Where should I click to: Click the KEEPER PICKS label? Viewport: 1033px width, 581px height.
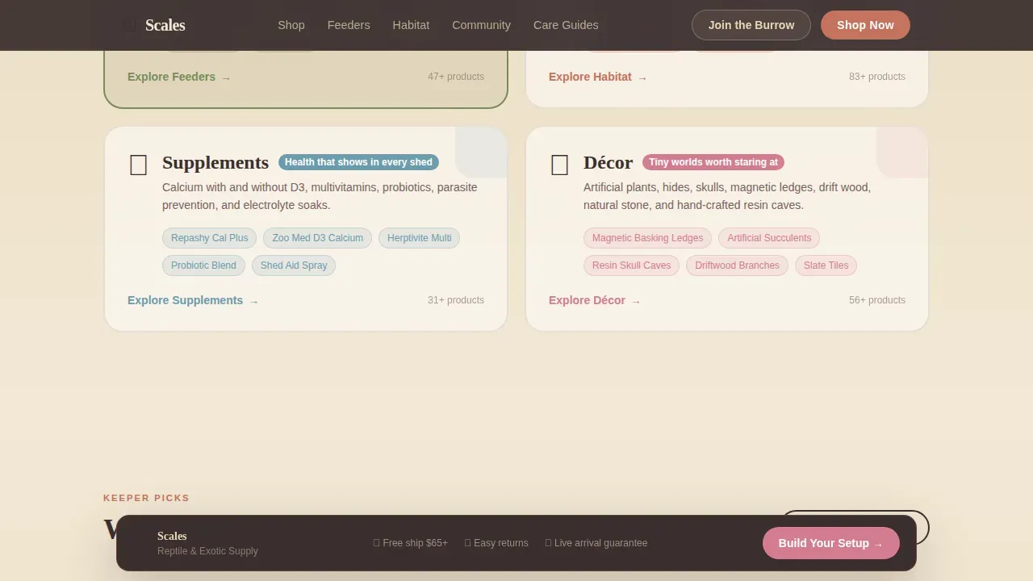click(x=146, y=498)
